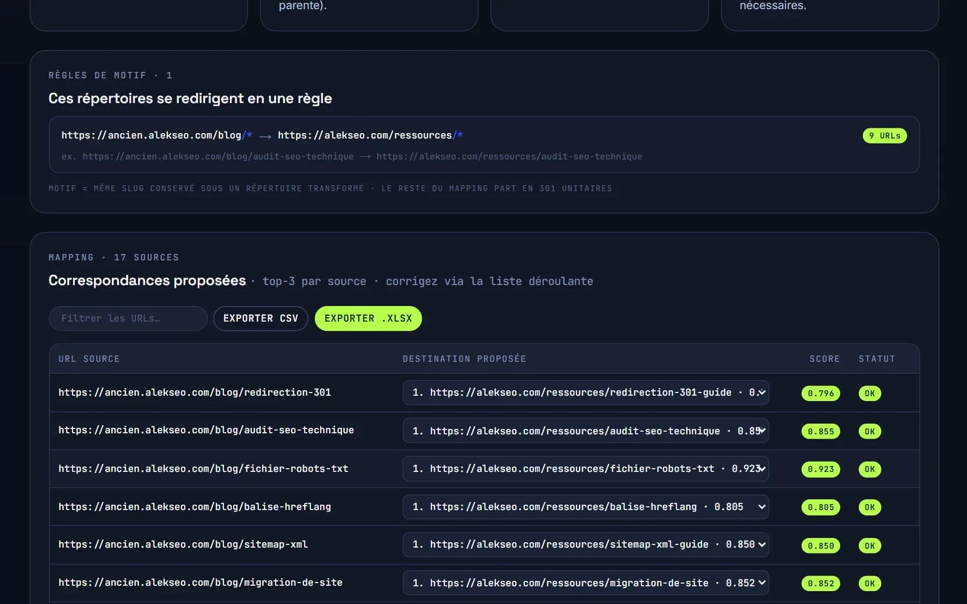Click heading Ces répertoires se redirigent en une règle
967x604 pixels.
pos(190,98)
